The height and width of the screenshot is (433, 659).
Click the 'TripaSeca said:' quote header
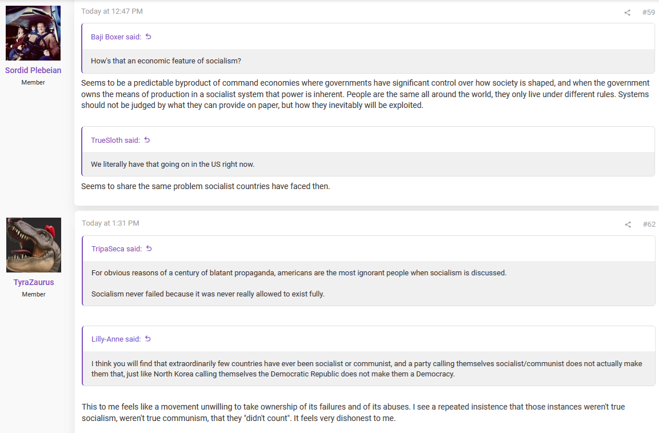tap(117, 249)
